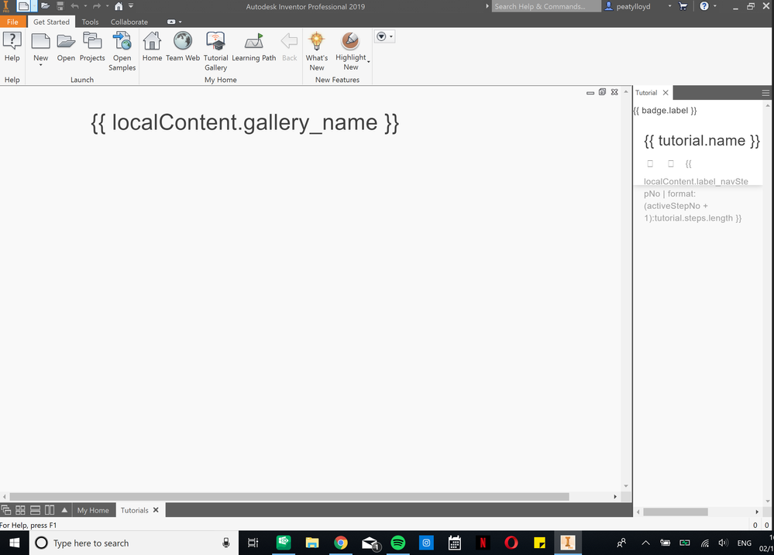The image size is (774, 555).
Task: Switch to the My Home document tab
Action: 93,510
